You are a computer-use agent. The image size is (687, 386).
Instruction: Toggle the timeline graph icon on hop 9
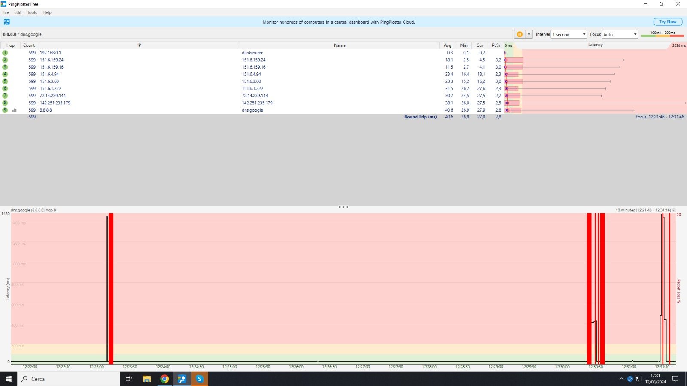tap(15, 110)
